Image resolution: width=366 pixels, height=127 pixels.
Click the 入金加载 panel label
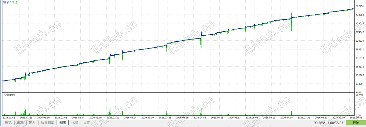(9, 95)
